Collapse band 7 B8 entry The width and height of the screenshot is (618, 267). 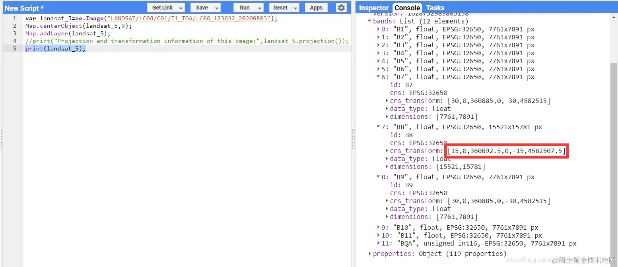[x=378, y=127]
